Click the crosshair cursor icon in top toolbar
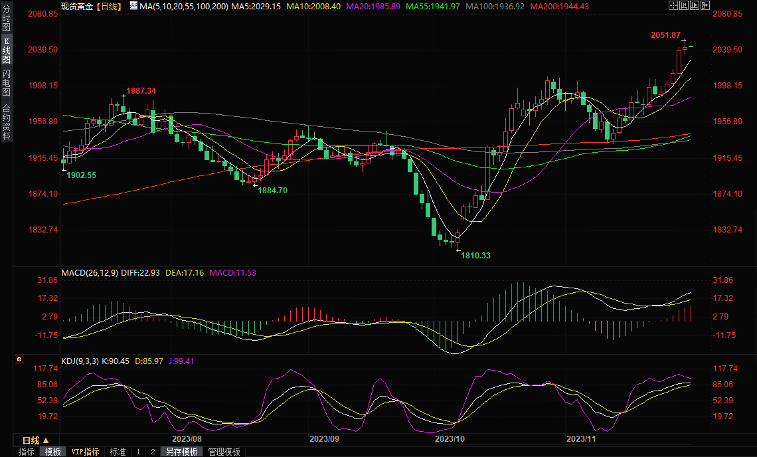The image size is (757, 457). pos(672,5)
